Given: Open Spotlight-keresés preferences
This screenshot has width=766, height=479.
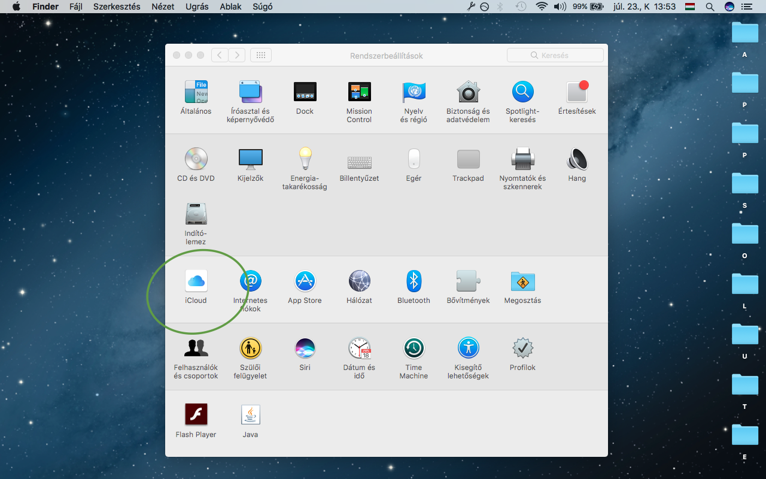Looking at the screenshot, I should click(x=522, y=102).
